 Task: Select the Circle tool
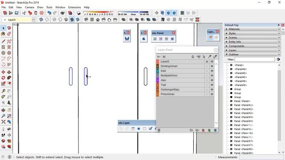(x=3, y=53)
